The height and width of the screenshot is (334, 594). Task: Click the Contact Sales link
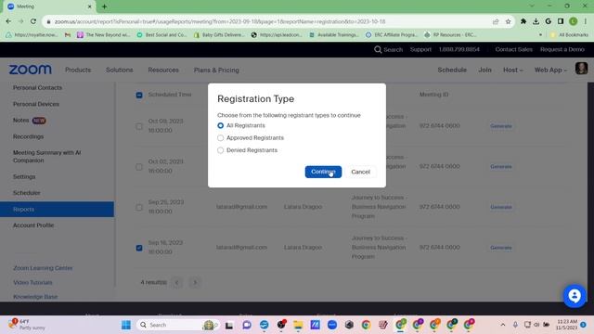[513, 49]
